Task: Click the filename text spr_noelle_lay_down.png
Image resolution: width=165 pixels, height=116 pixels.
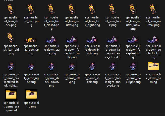Action: point(31,50)
